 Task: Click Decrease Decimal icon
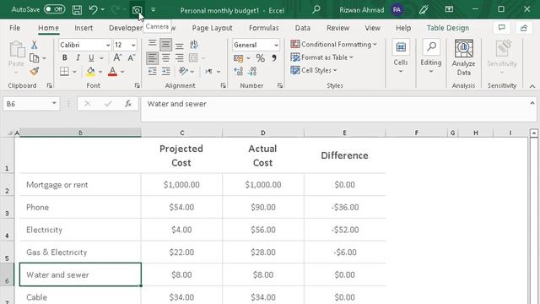tap(252, 71)
